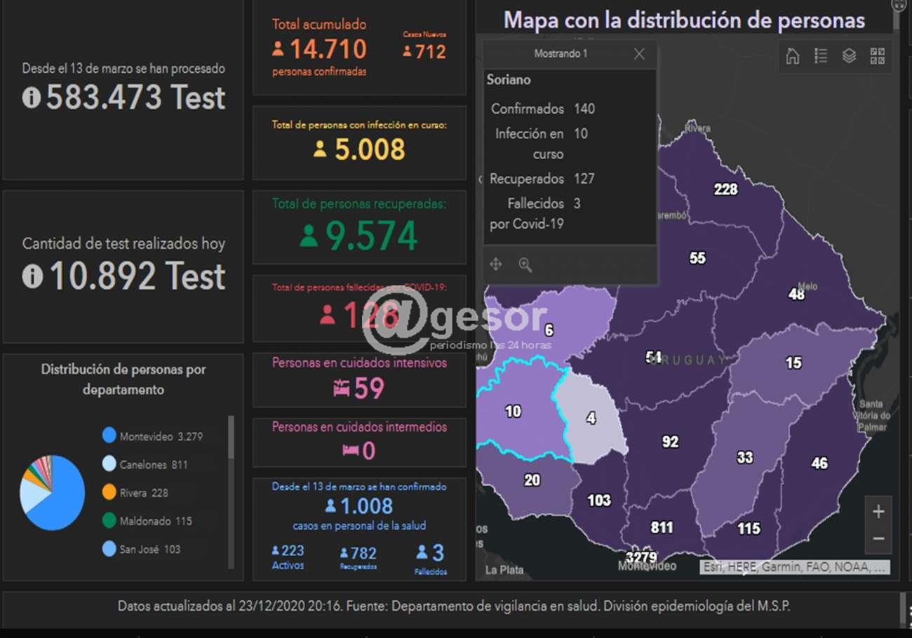Click the map Home extent icon

793,56
